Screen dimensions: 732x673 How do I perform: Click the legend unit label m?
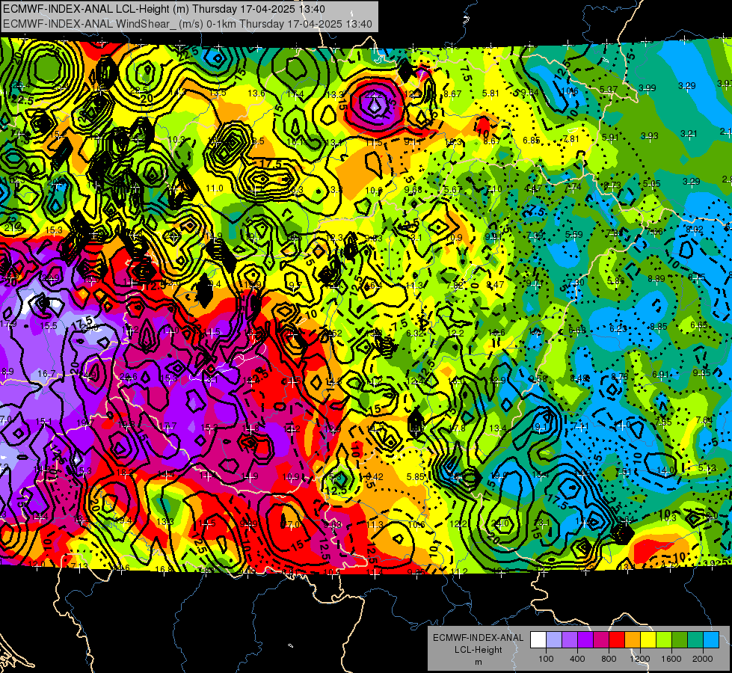479,662
